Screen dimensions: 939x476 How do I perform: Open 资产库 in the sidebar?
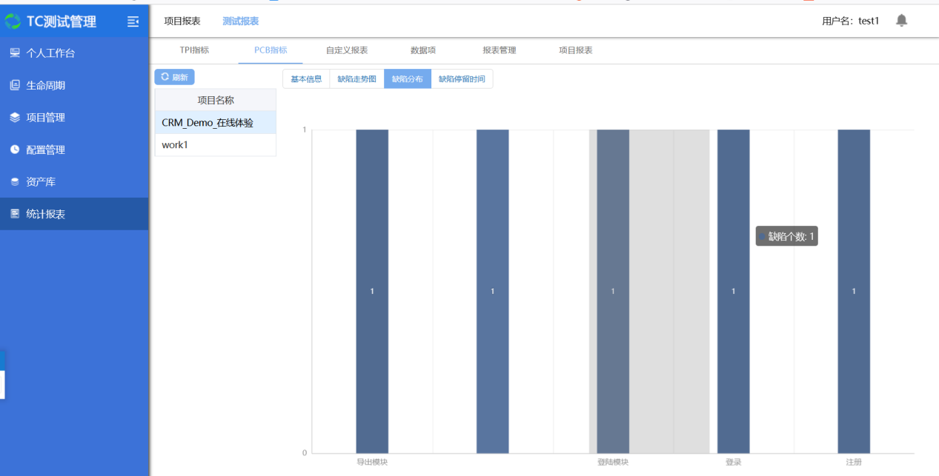tap(41, 182)
